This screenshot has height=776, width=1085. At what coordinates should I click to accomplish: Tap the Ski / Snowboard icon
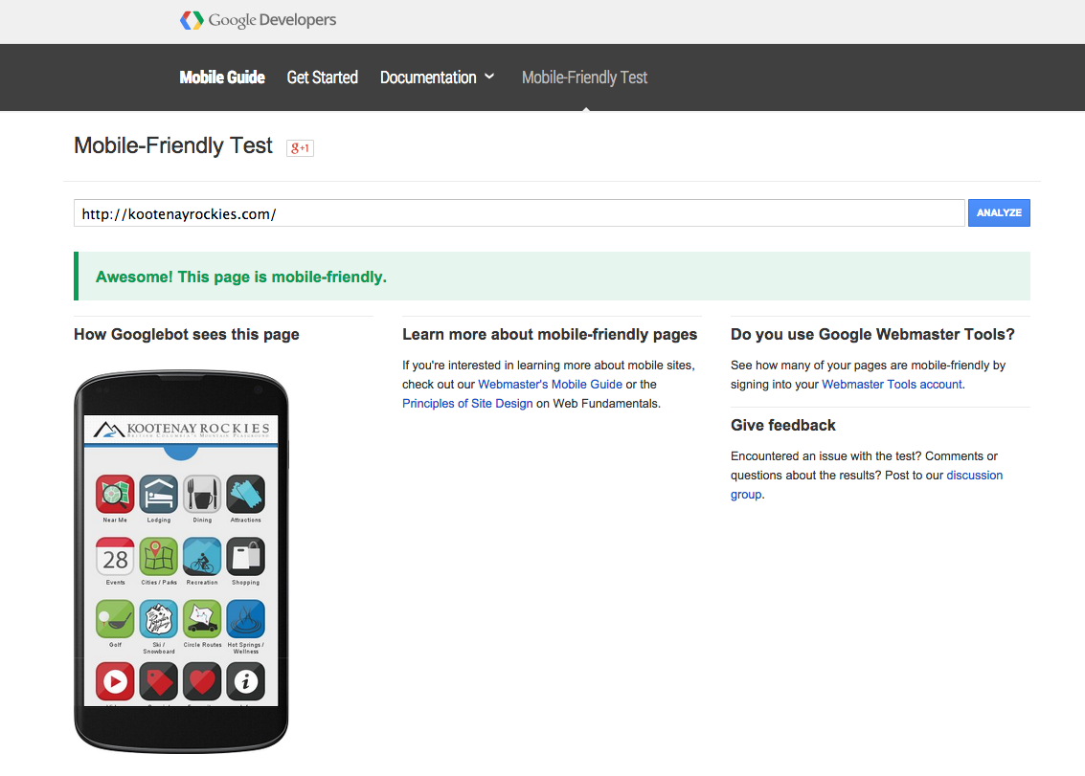158,619
